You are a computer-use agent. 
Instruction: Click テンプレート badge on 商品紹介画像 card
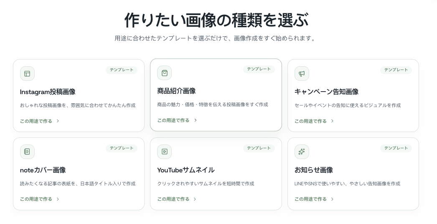click(259, 69)
